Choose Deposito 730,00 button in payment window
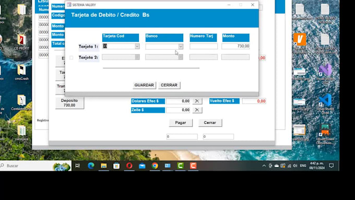 pos(69,103)
